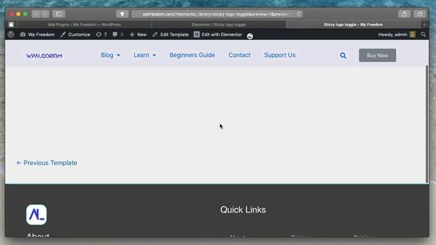
Task: Click the AL footer logo
Action: (x=36, y=215)
